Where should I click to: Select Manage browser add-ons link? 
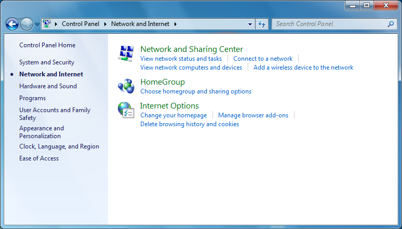point(253,115)
